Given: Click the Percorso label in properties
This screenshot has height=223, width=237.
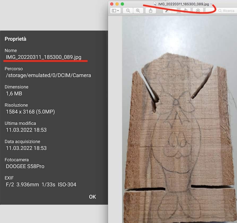Looking at the screenshot, I should pos(14,69).
